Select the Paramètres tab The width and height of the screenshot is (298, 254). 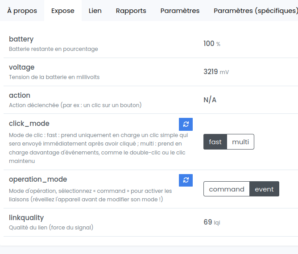pos(180,11)
